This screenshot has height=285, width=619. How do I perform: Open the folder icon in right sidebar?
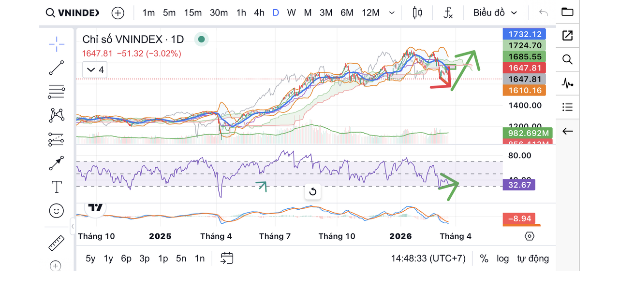tap(567, 12)
